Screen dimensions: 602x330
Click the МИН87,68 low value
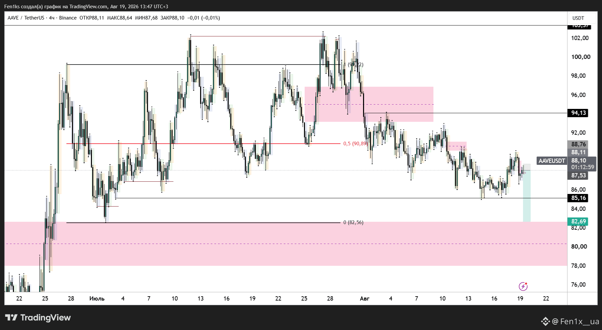coord(146,18)
